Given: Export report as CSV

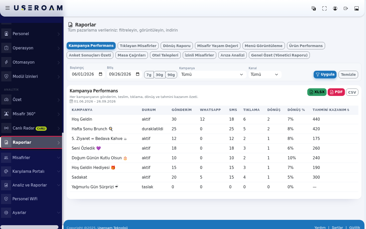Looking at the screenshot, I should (352, 92).
